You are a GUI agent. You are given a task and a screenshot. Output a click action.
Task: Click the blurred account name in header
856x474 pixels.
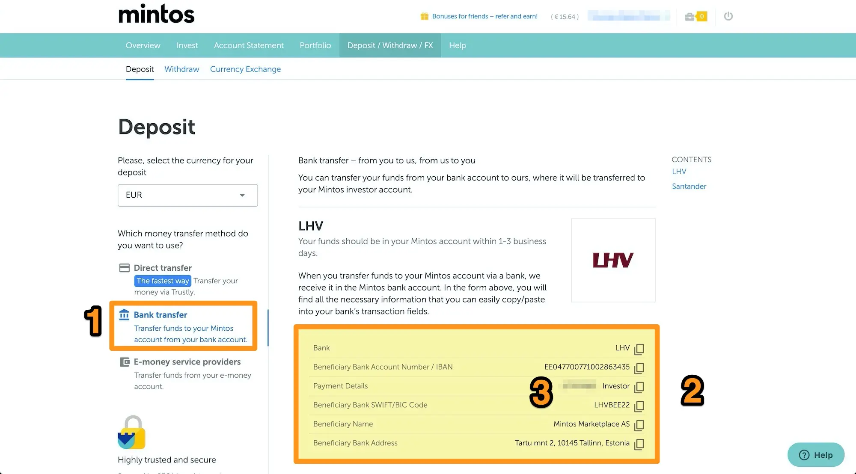pyautogui.click(x=629, y=16)
